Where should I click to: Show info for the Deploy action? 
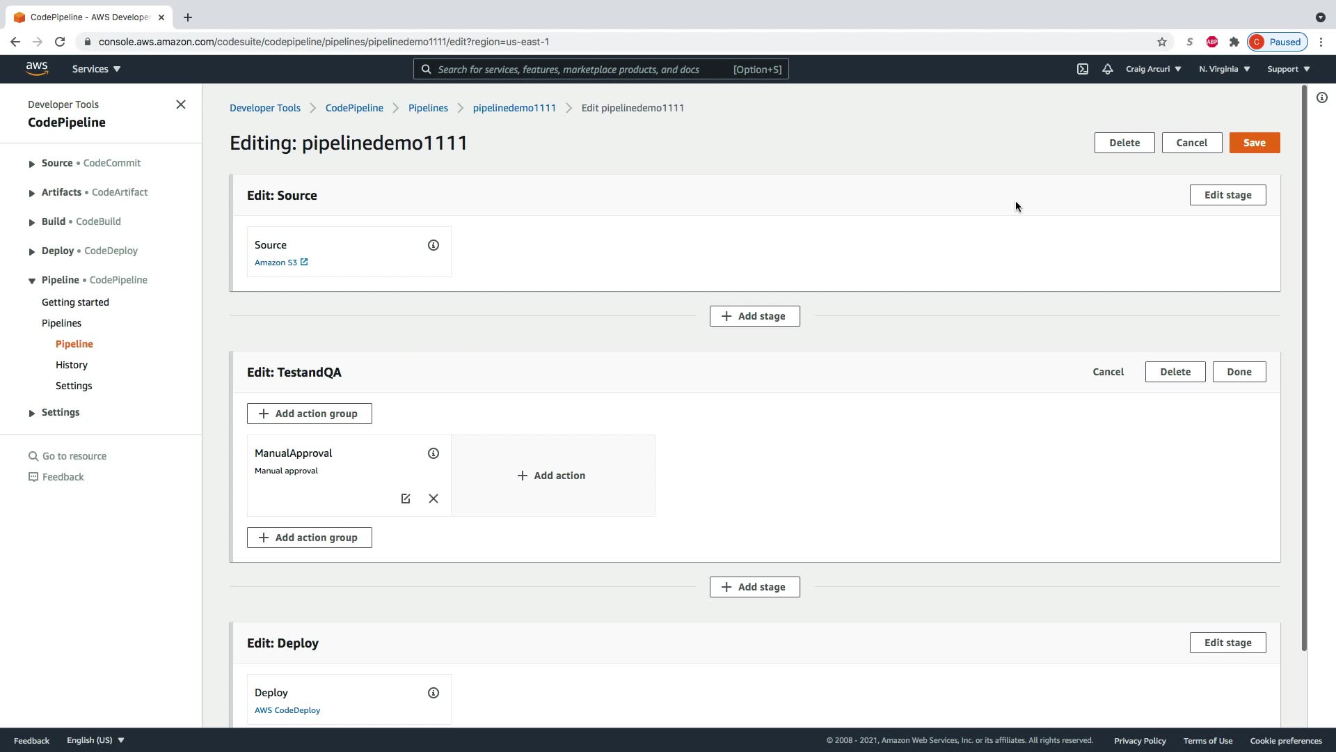(x=434, y=693)
